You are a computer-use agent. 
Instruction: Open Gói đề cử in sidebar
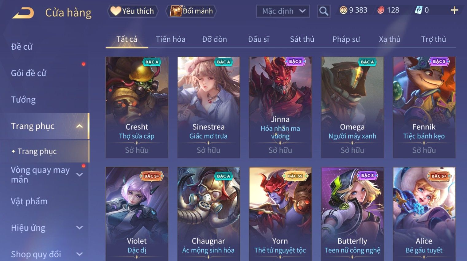[x=29, y=73]
